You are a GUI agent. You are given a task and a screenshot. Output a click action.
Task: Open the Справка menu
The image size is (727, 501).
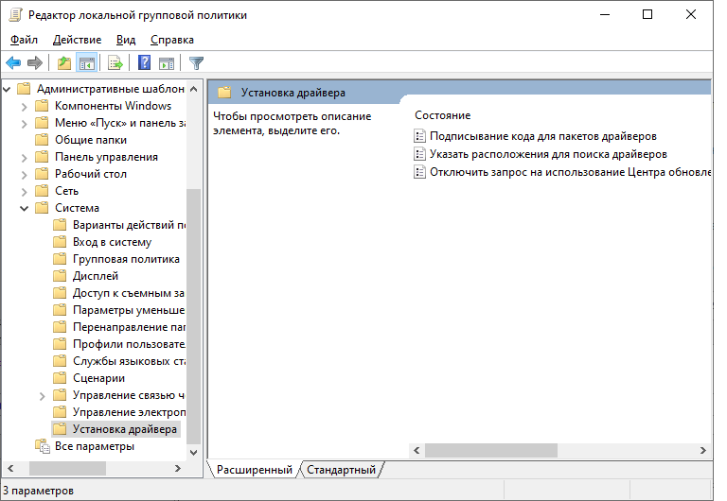click(x=172, y=40)
